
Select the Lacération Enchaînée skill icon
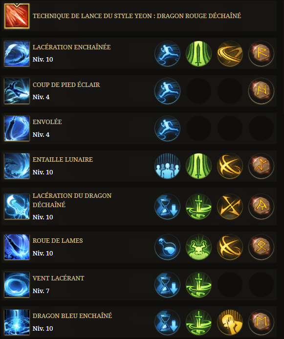pos(17,53)
